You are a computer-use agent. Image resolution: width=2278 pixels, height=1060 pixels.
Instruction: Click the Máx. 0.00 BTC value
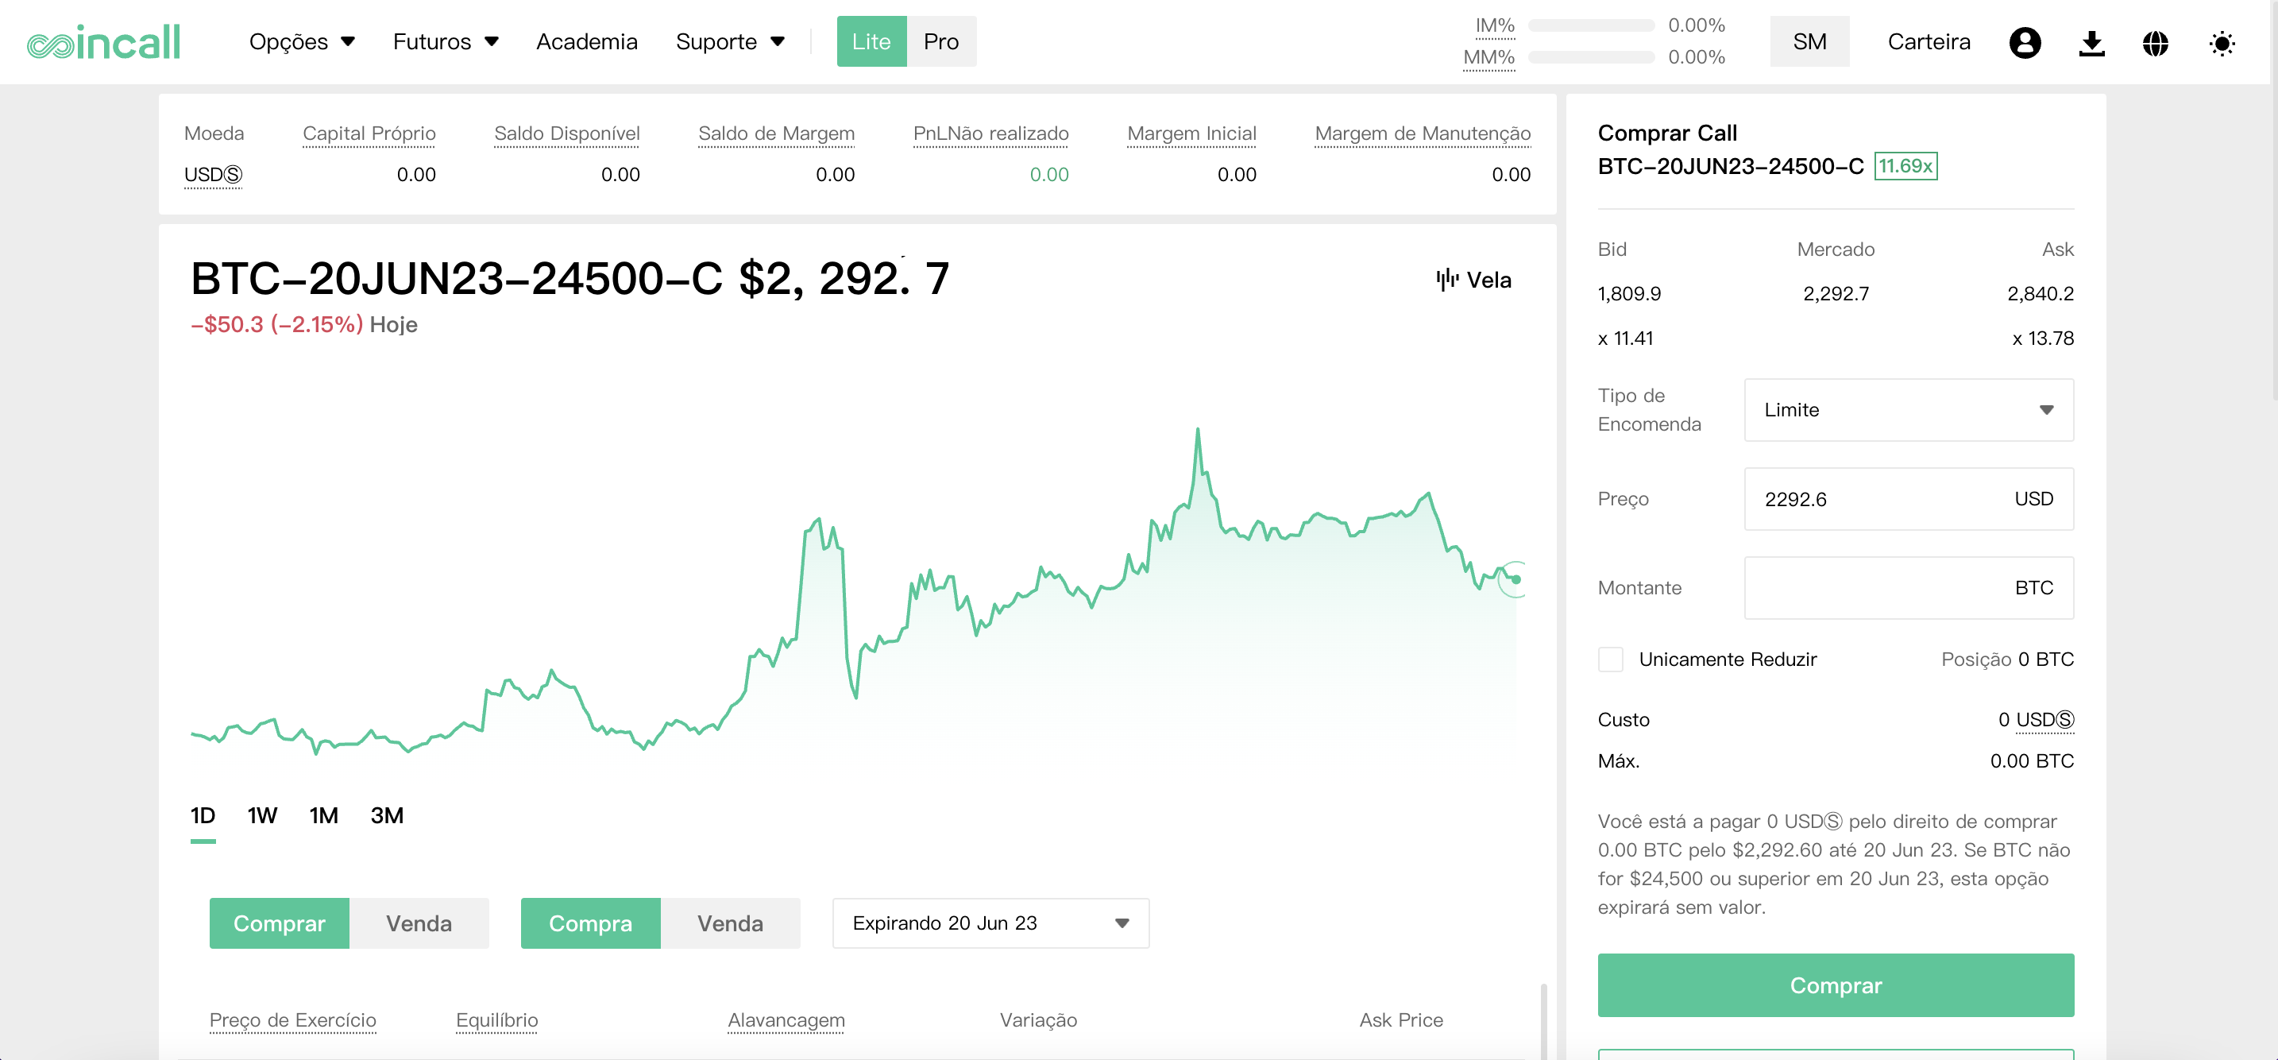pos(2031,761)
